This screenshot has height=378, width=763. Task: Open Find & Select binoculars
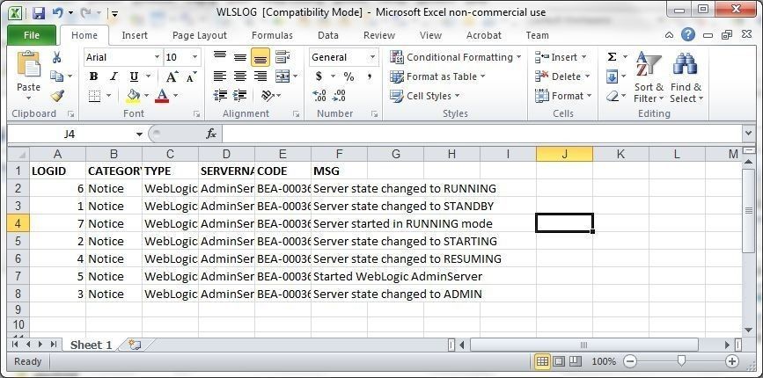pyautogui.click(x=686, y=77)
